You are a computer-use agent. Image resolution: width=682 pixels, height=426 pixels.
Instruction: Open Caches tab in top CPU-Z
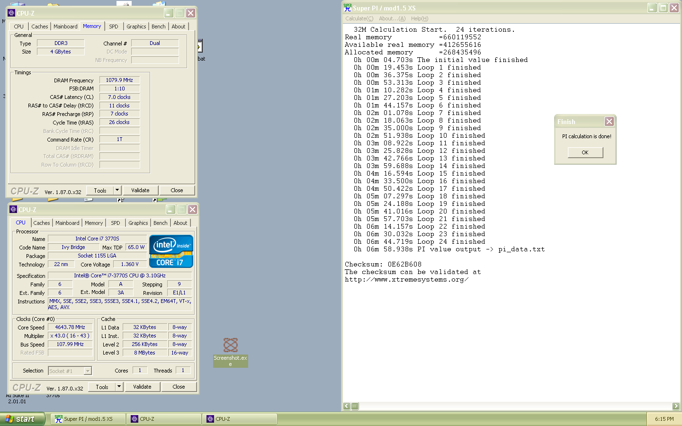pos(40,27)
